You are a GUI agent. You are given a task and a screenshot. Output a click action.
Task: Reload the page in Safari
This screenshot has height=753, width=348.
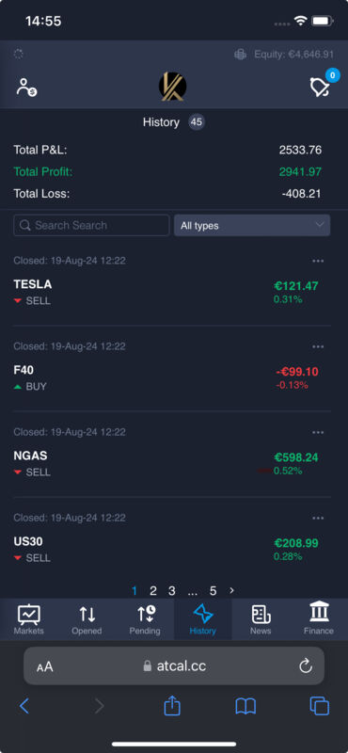coord(306,666)
